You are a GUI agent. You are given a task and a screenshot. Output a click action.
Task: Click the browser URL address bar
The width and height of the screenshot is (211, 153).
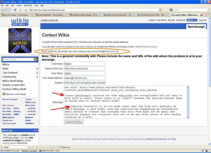coord(94,10)
